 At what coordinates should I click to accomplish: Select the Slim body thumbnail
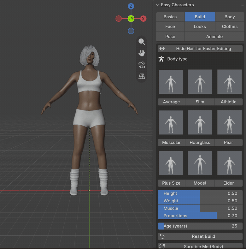[200, 82]
